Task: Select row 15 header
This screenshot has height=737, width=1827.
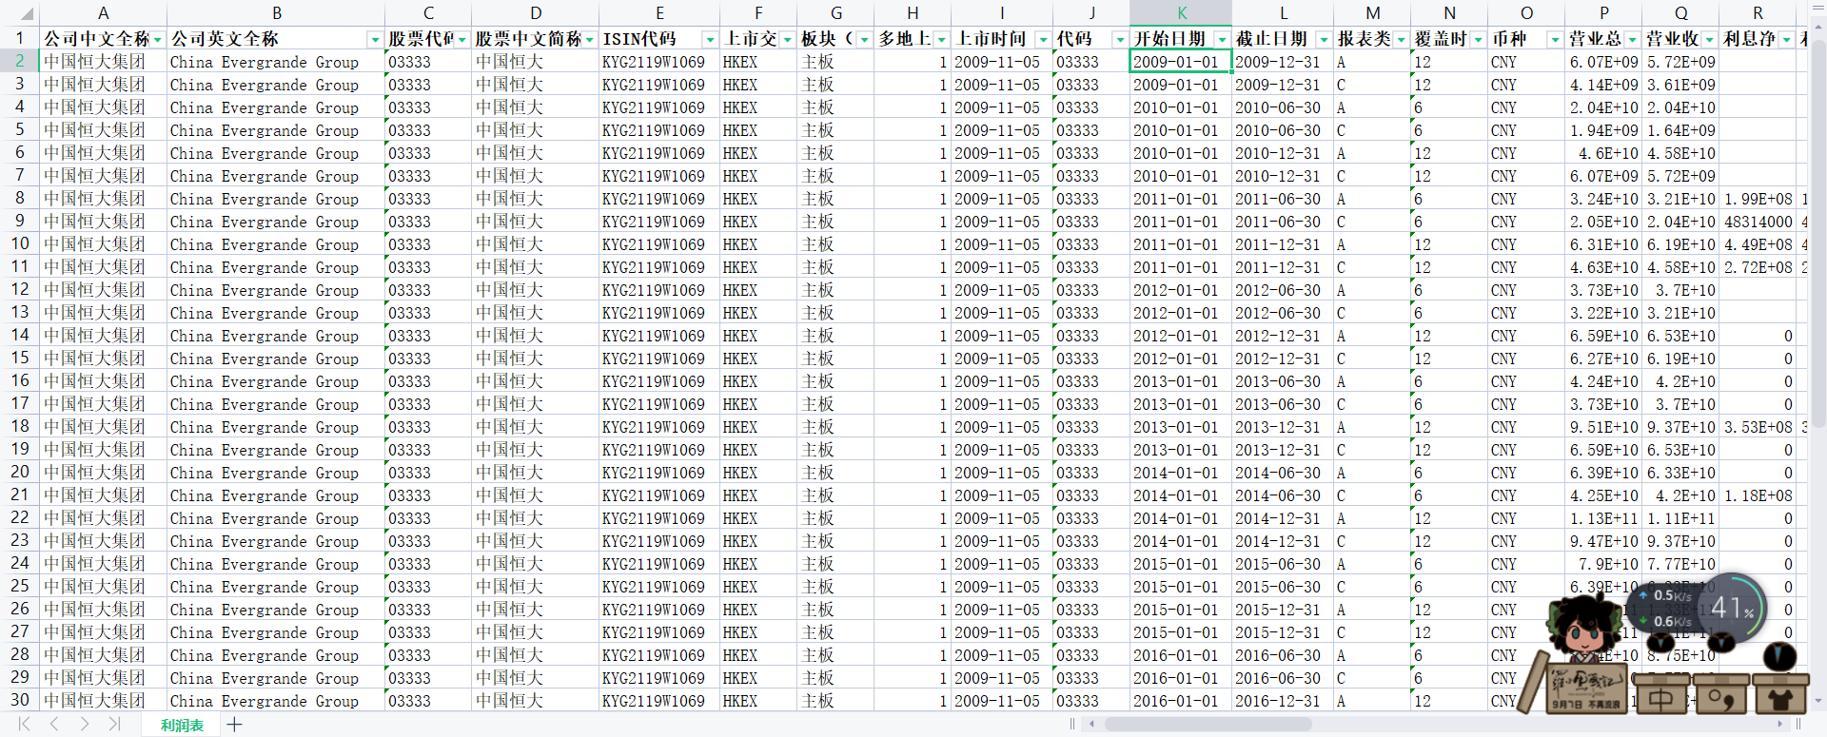Action: pos(19,358)
